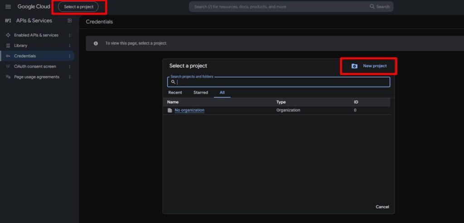Screen dimensions: 464x223
Task: Switch to the All tab
Action: point(222,92)
